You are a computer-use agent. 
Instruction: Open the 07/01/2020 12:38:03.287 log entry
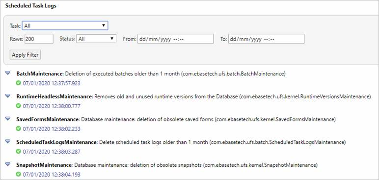pos(52,152)
